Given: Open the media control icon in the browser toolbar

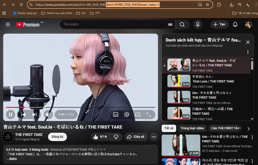Looking at the screenshot, I should pos(240,5).
